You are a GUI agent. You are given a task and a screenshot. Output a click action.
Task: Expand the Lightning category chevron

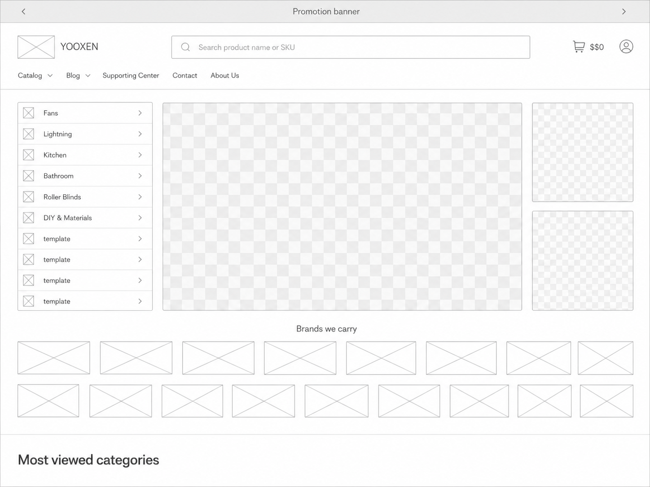point(140,134)
